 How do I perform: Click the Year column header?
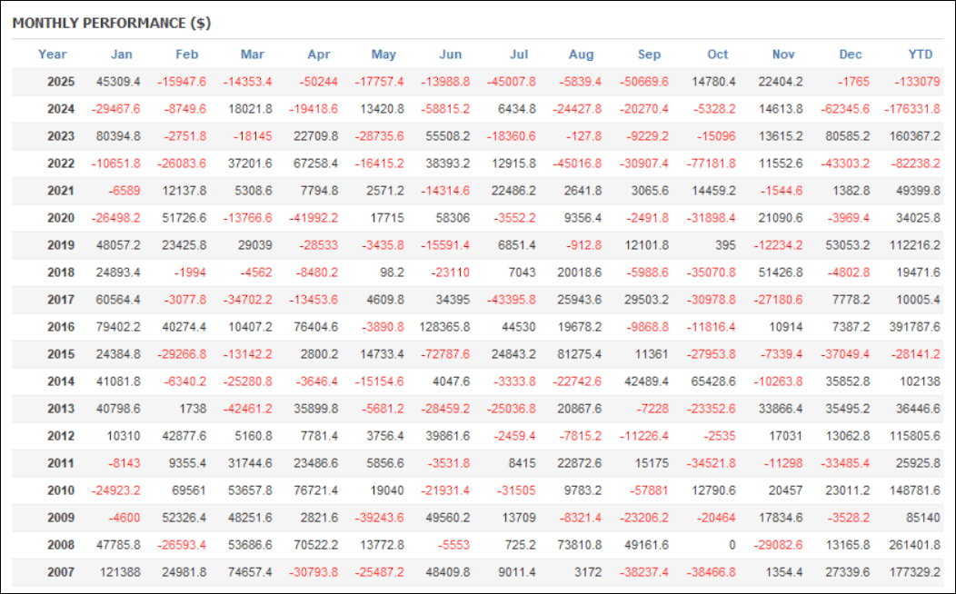tap(52, 54)
